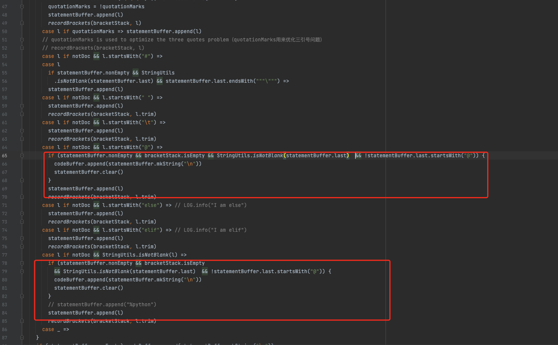558x345 pixels.
Task: Collapse the fold marker on line 47
Action: tap(22, 7)
